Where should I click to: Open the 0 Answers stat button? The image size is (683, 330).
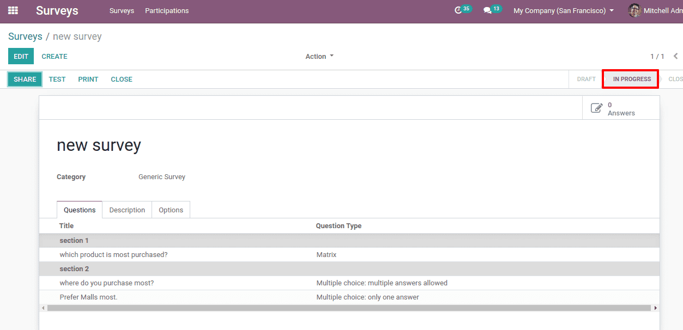621,108
